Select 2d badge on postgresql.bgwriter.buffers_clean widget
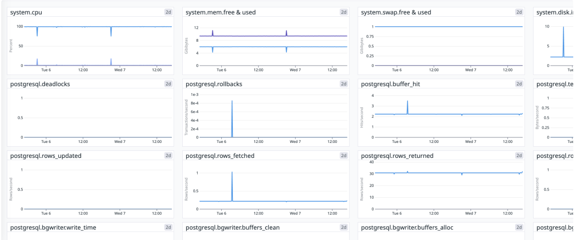Image resolution: width=577 pixels, height=240 pixels. click(344, 227)
